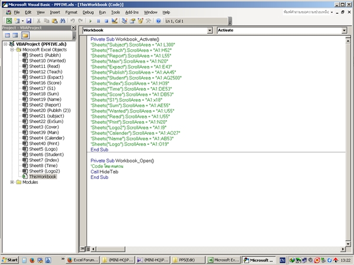Open the Tools menu

pyautogui.click(x=116, y=12)
